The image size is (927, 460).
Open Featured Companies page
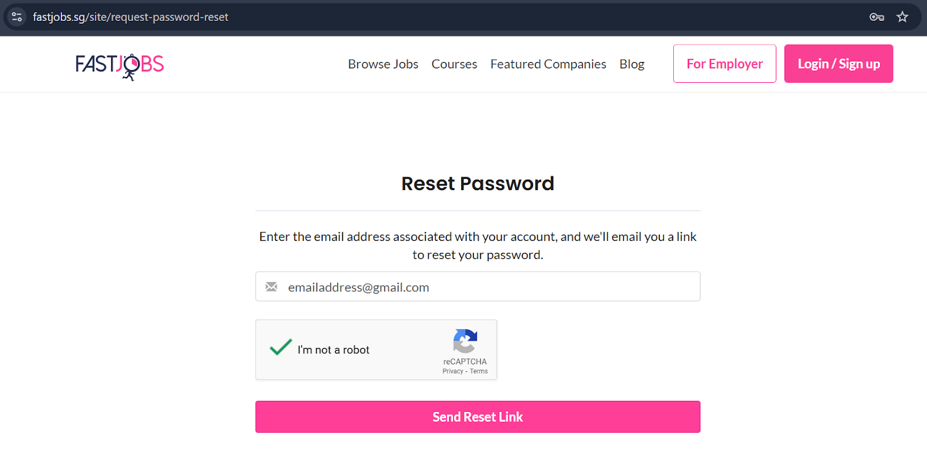coord(548,64)
